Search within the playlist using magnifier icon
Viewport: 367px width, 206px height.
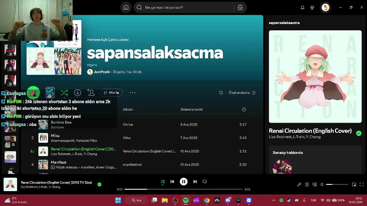coord(221,93)
